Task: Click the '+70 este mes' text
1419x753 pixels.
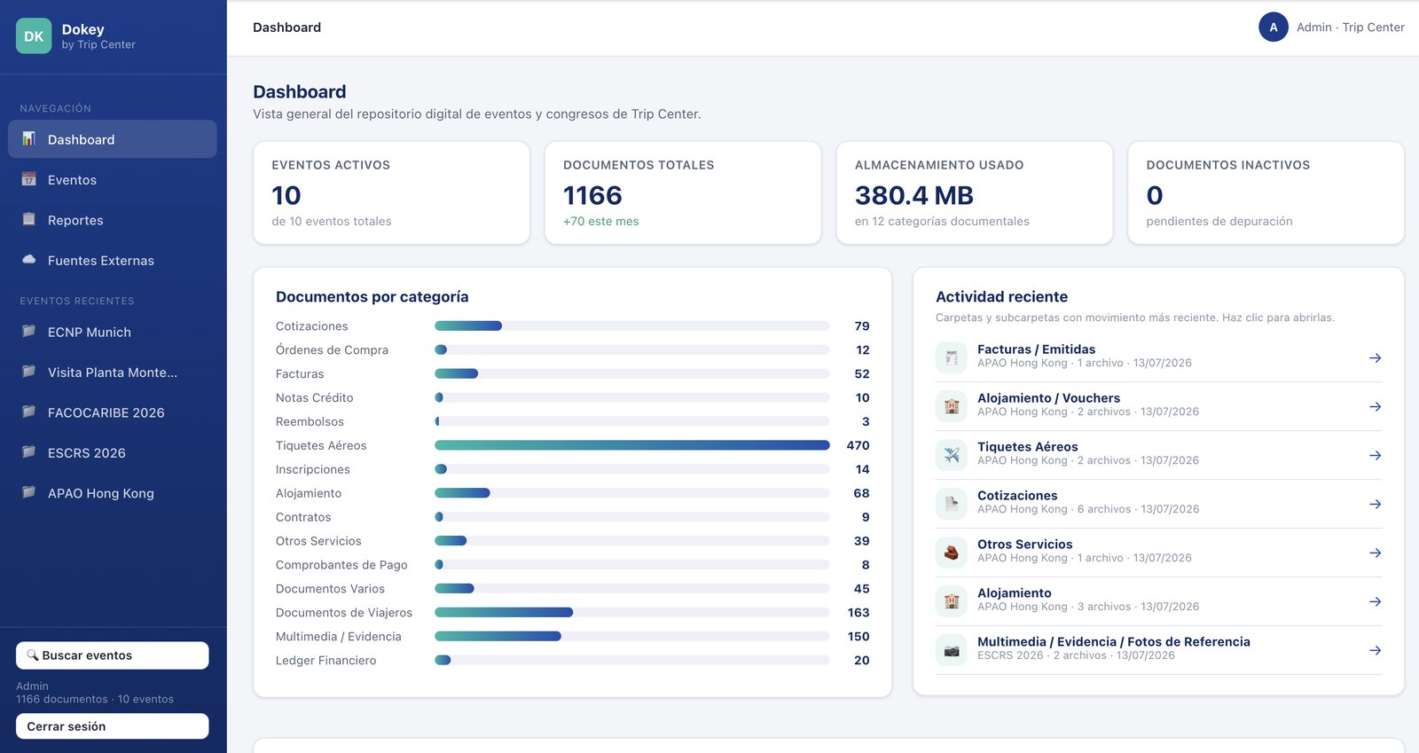Action: pos(601,222)
